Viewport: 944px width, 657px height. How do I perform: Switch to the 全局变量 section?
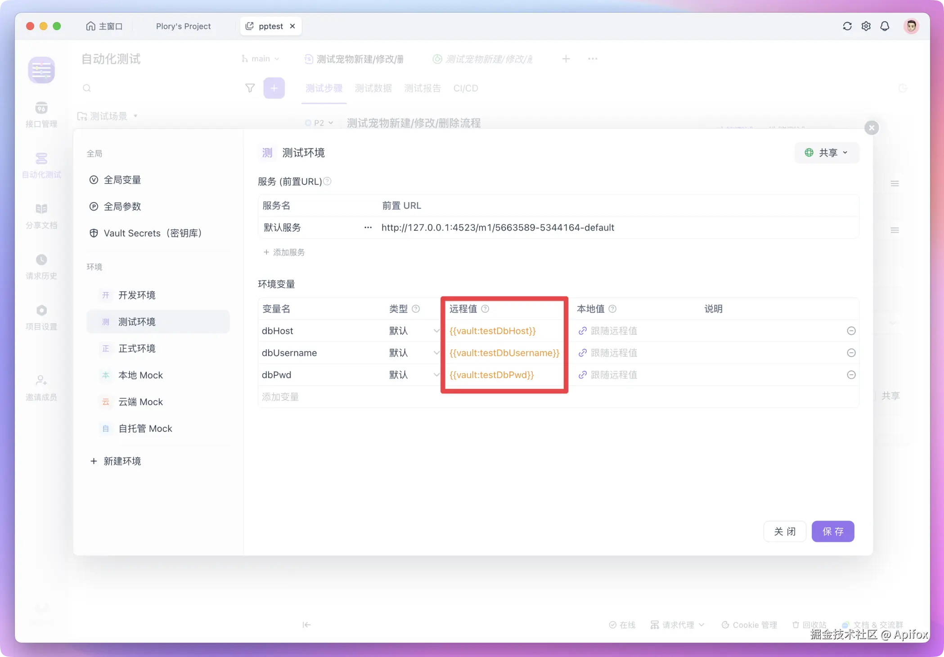point(122,180)
